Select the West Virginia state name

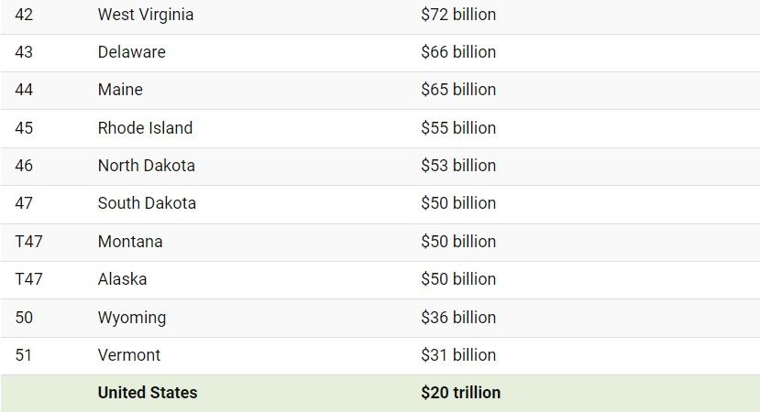[146, 15]
